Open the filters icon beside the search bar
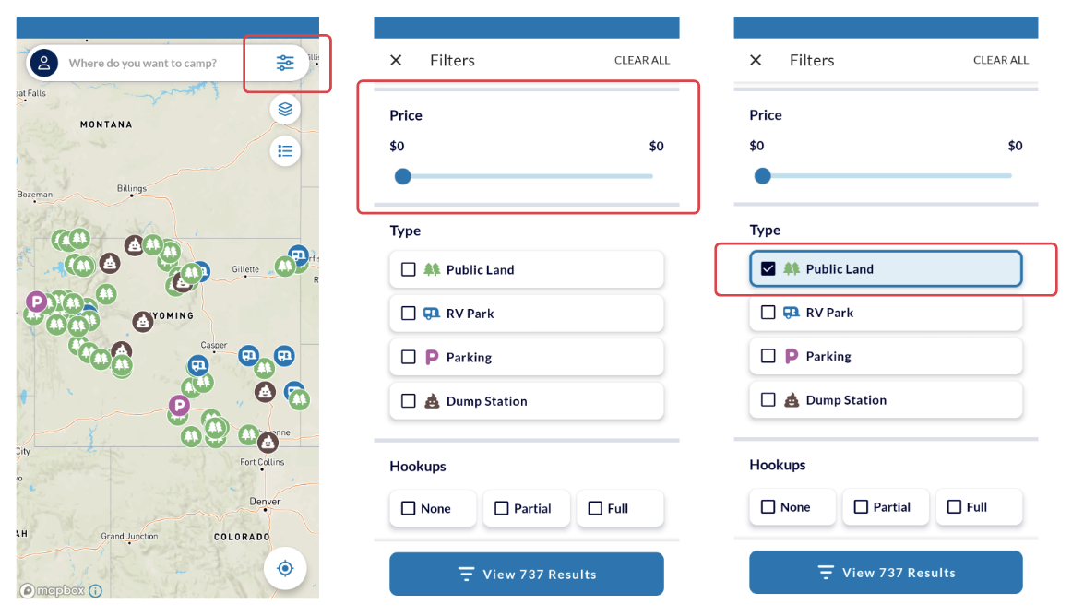 285,63
